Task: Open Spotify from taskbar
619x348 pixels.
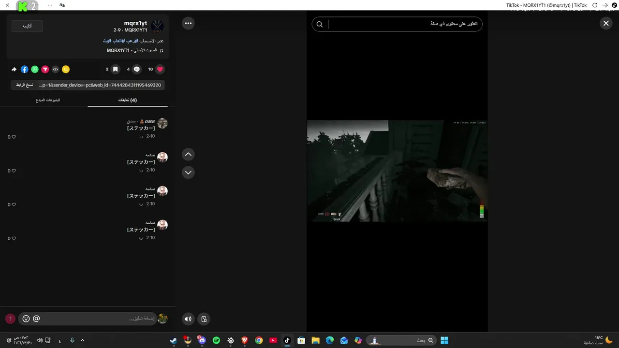Action: pyautogui.click(x=216, y=340)
